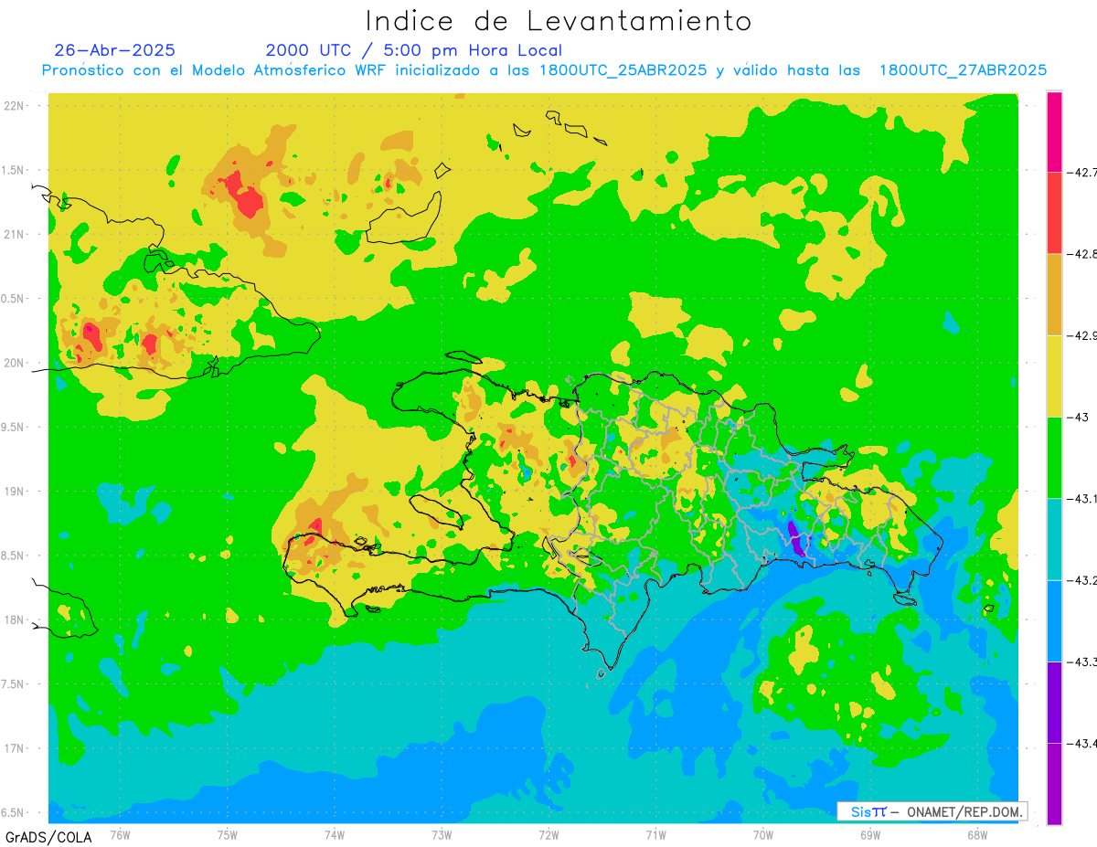Click the colorbar value '-42.8'
Screen dimensions: 1097x847
point(1083,254)
